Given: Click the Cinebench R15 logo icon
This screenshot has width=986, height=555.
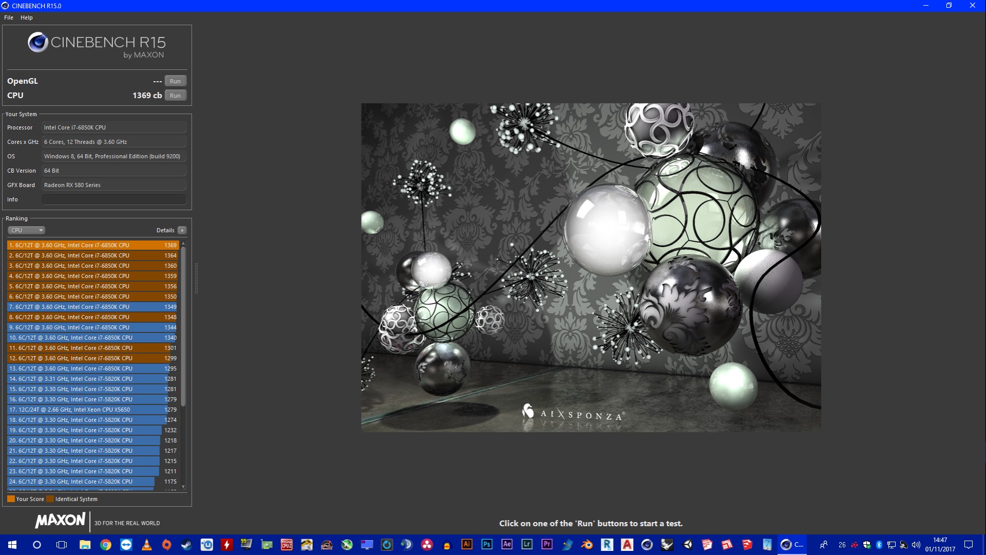Looking at the screenshot, I should (38, 43).
